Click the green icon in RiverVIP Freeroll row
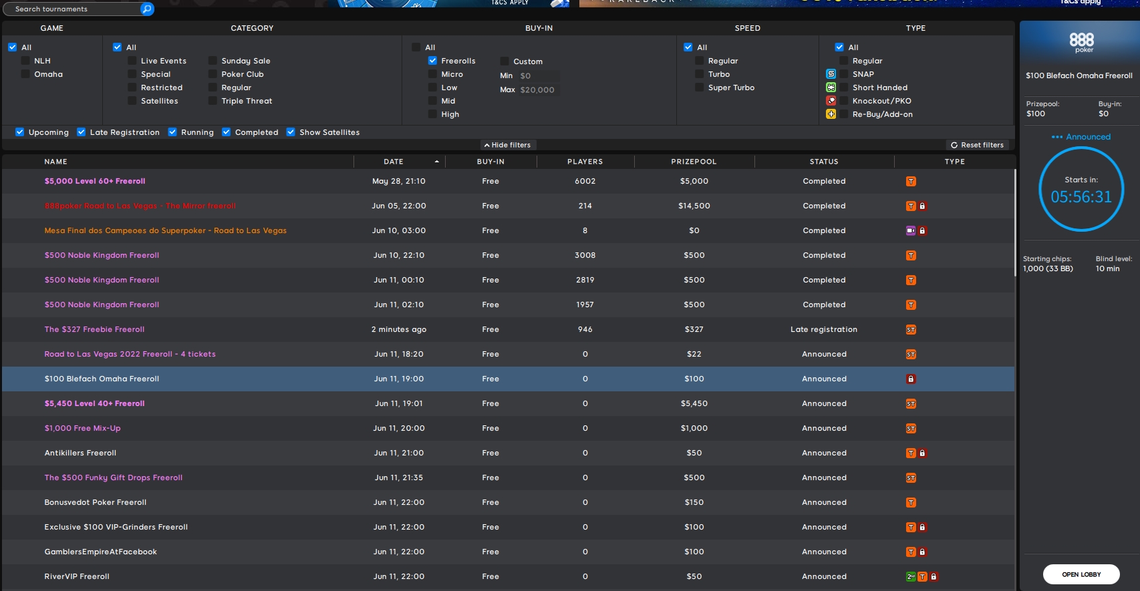The width and height of the screenshot is (1140, 591). [911, 577]
